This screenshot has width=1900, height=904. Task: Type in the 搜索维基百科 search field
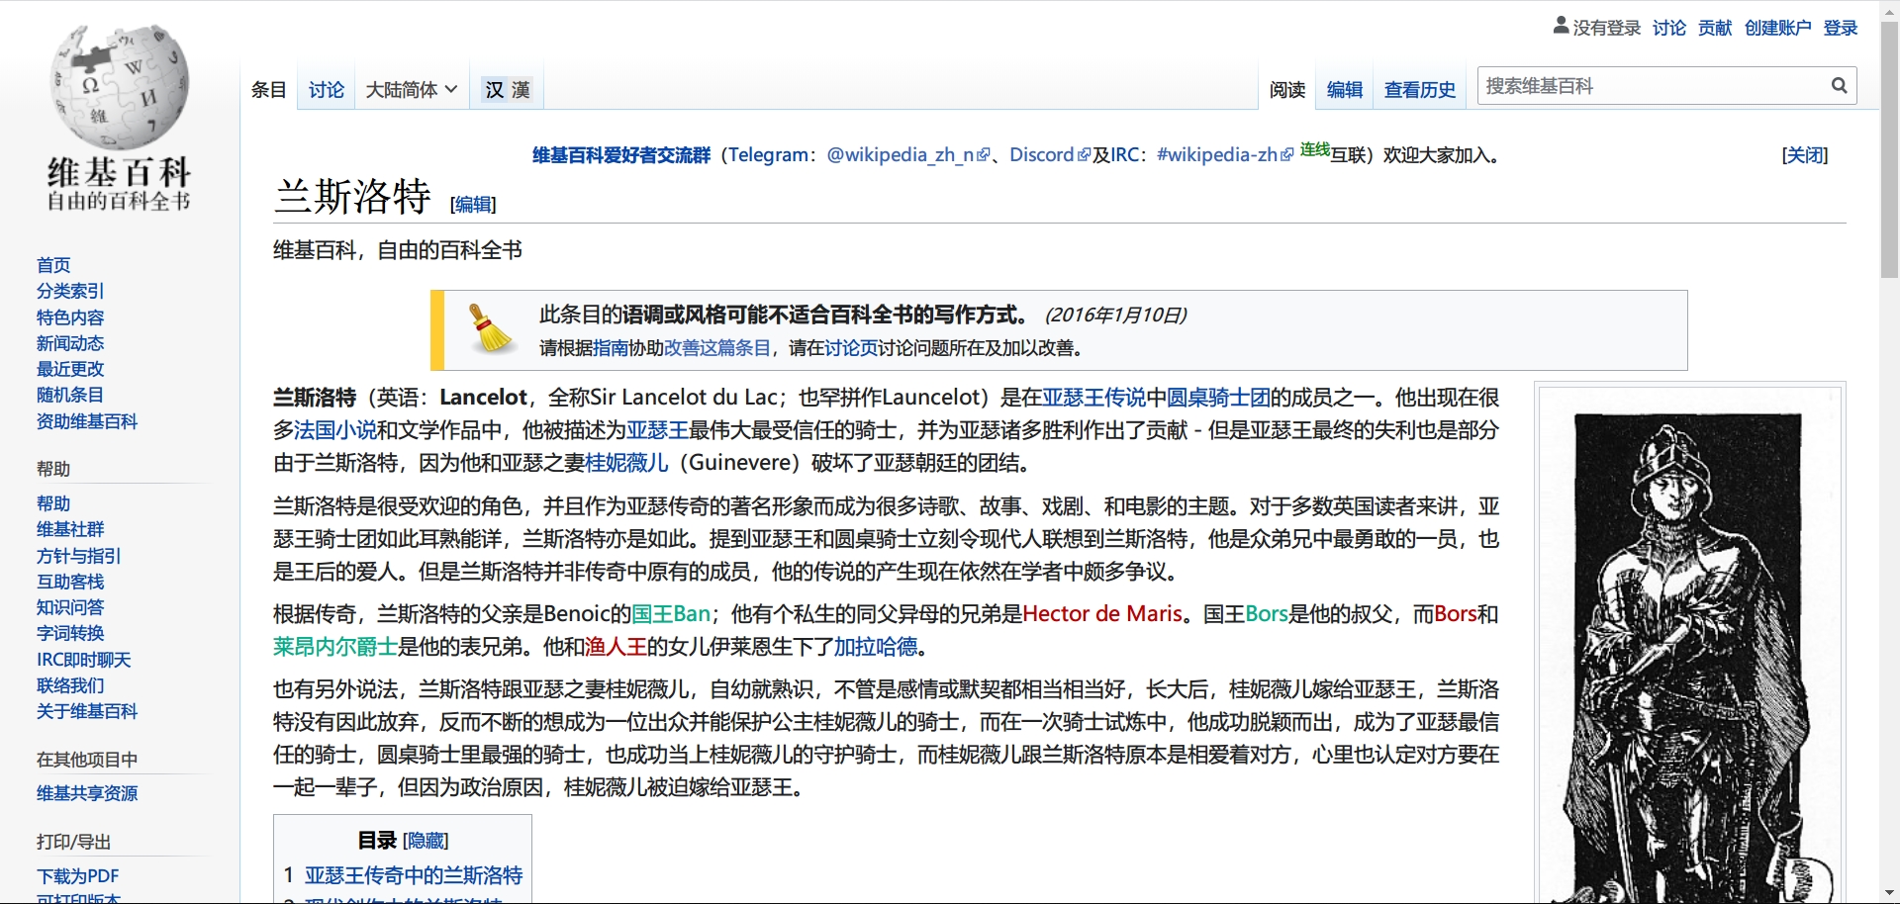click(1651, 86)
